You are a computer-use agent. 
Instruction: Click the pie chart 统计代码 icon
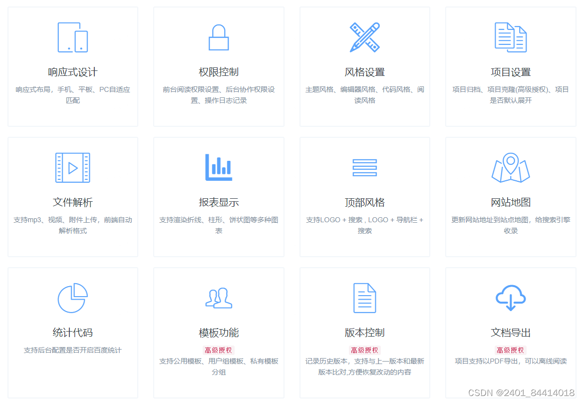(72, 298)
